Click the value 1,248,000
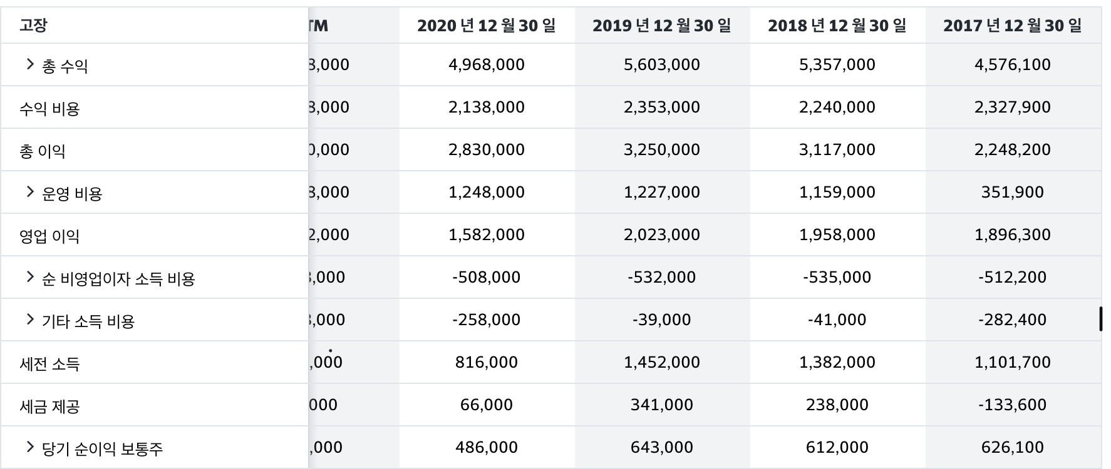The height and width of the screenshot is (469, 1111). click(x=487, y=192)
